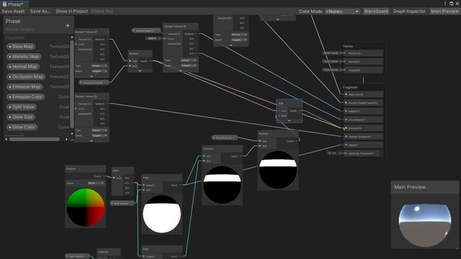Open the window options kebab menu
This screenshot has height=259, width=461.
click(x=445, y=4)
